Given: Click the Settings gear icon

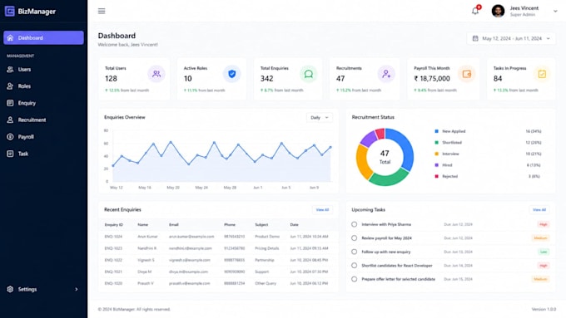Looking at the screenshot, I should coord(10,289).
